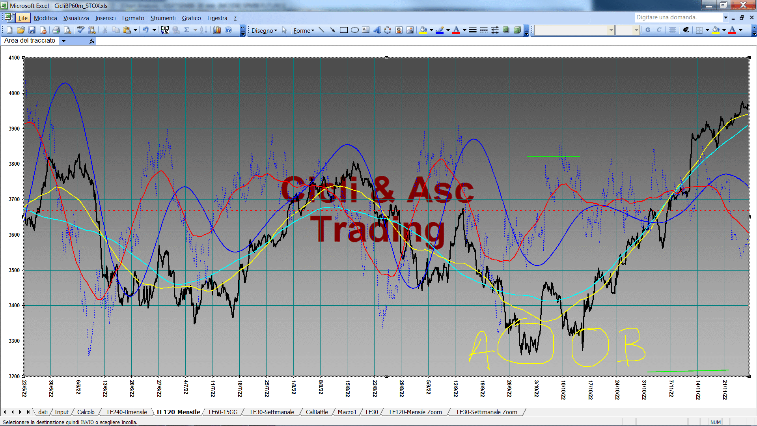
Task: Expand the help question history dropdown
Action: (725, 17)
